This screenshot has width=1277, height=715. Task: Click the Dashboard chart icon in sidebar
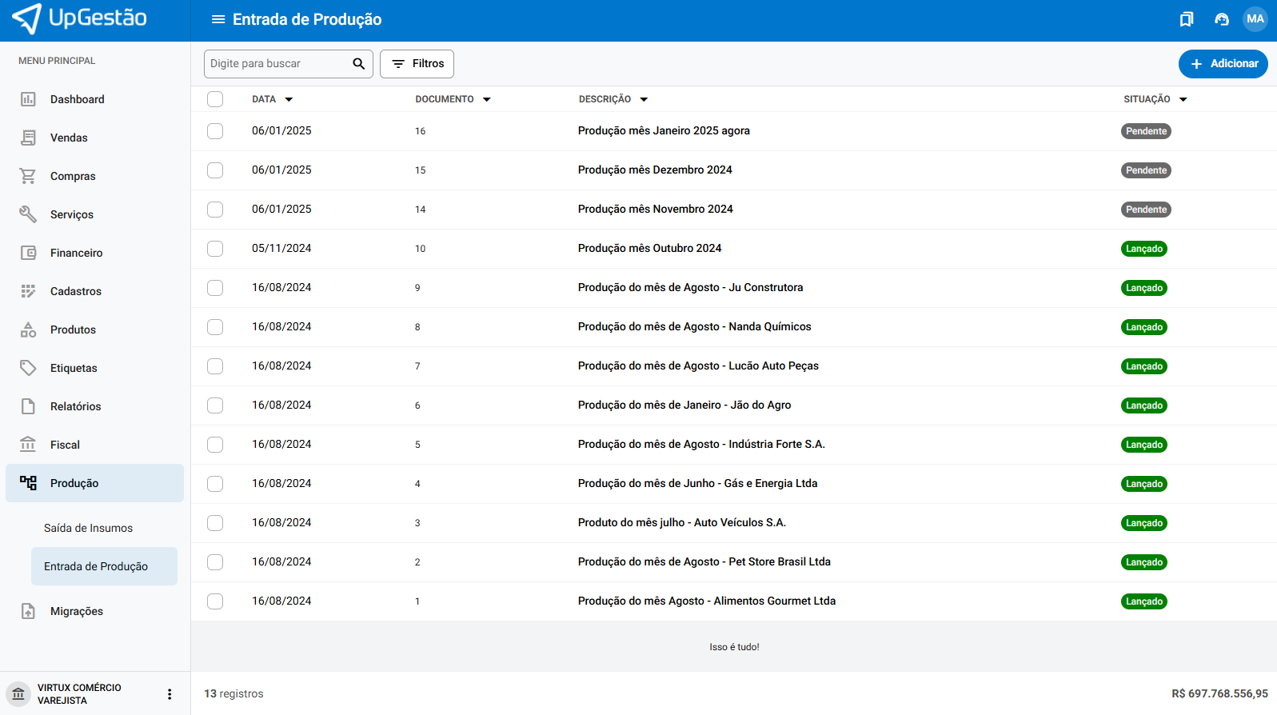pyautogui.click(x=28, y=99)
